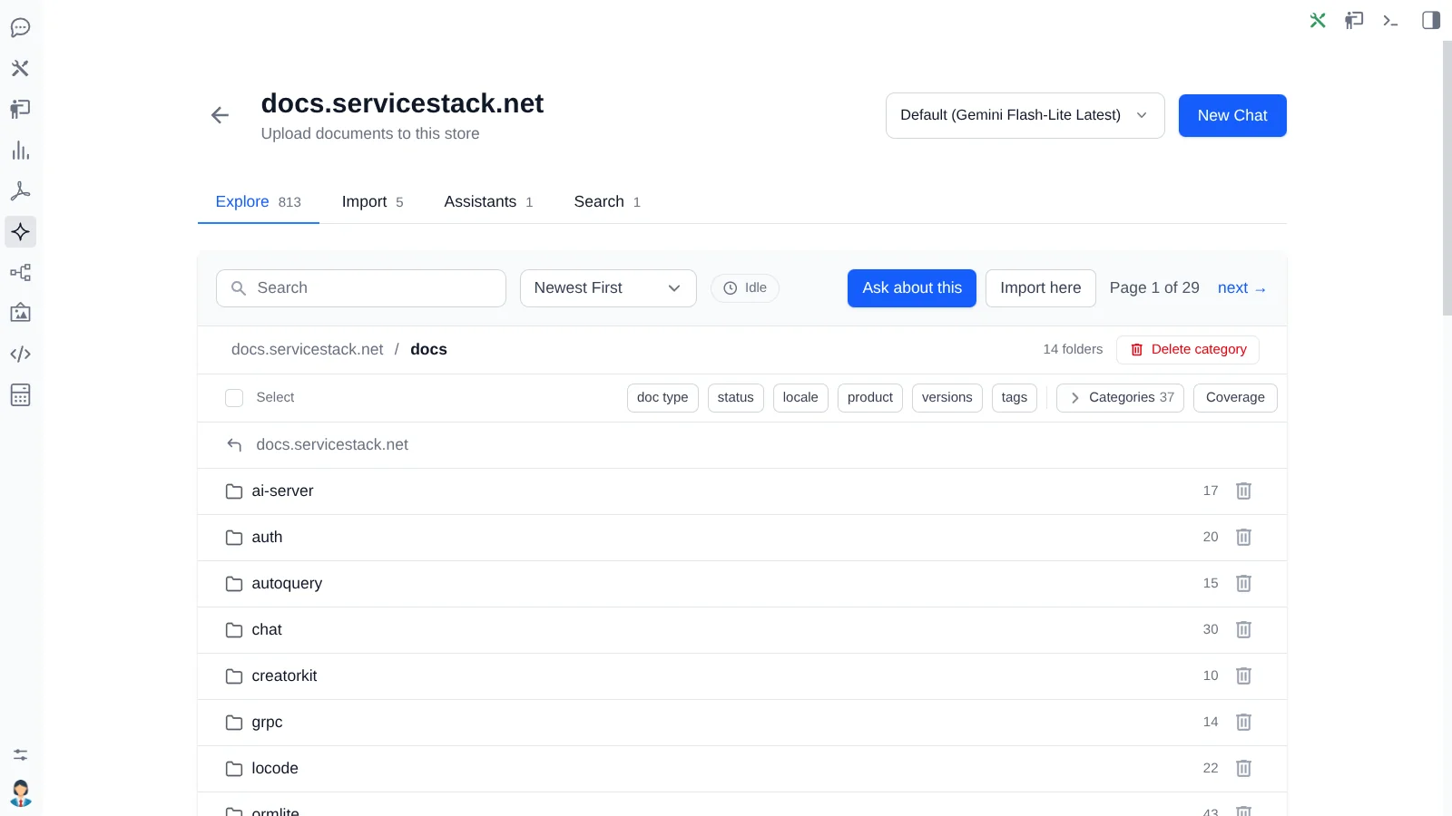Screen dimensions: 1452x816
Task: Go to next page link
Action: pos(1241,288)
